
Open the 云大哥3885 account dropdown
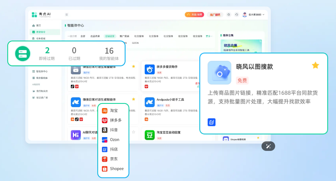click(x=254, y=15)
